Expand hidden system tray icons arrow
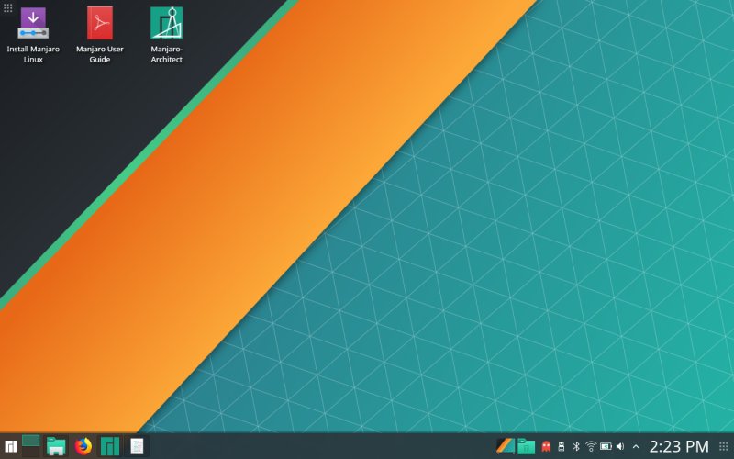734x459 pixels. tap(636, 446)
